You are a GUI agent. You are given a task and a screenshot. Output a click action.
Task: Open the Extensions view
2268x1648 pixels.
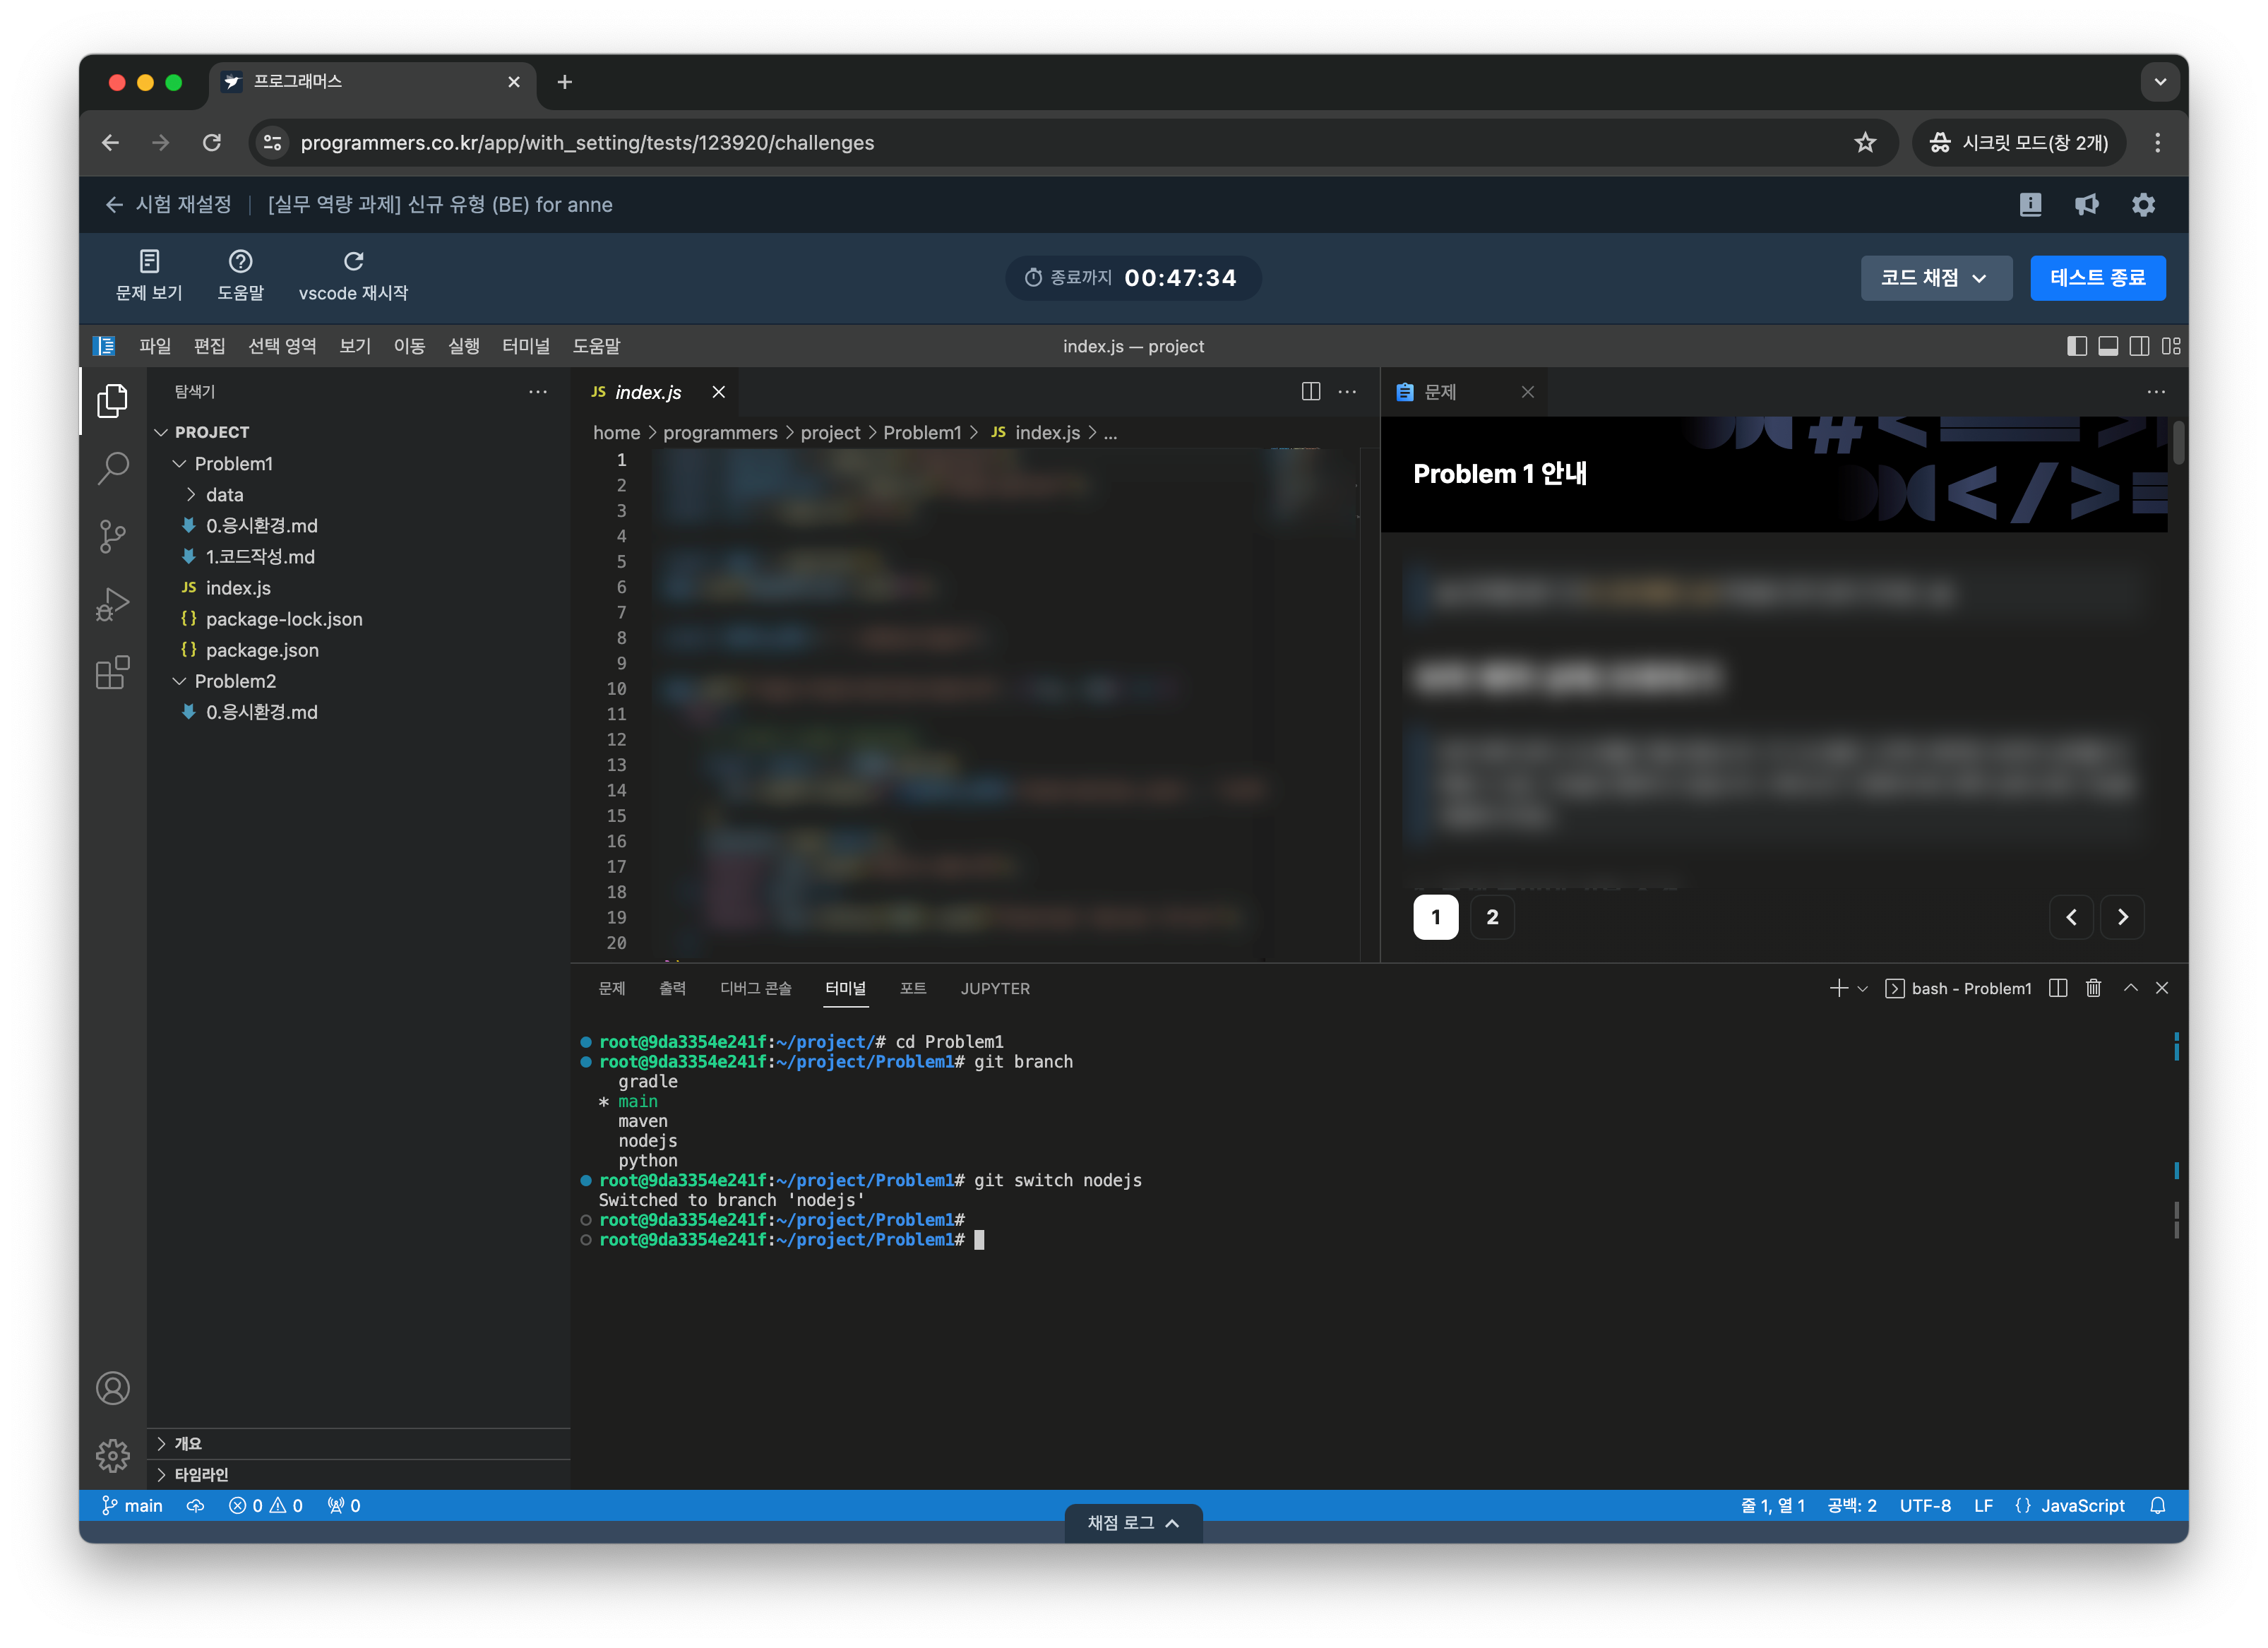click(112, 672)
